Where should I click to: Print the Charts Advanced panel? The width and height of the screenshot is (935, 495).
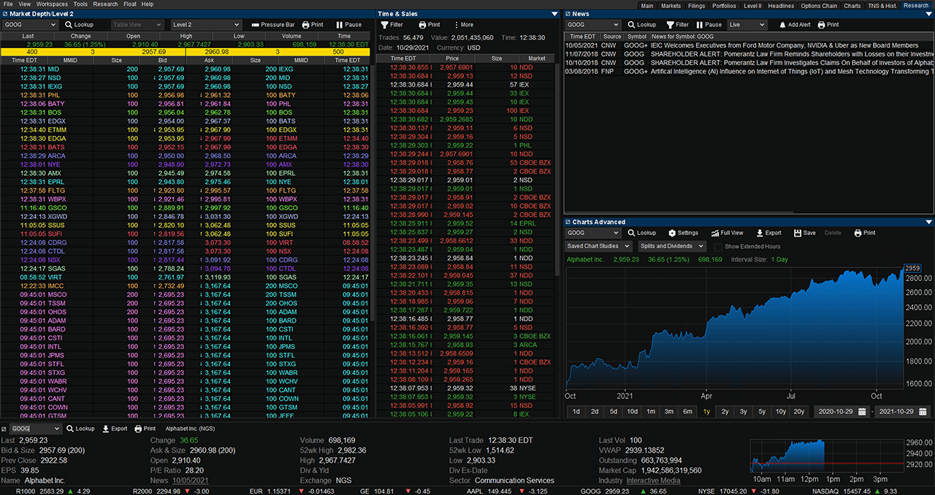[865, 233]
